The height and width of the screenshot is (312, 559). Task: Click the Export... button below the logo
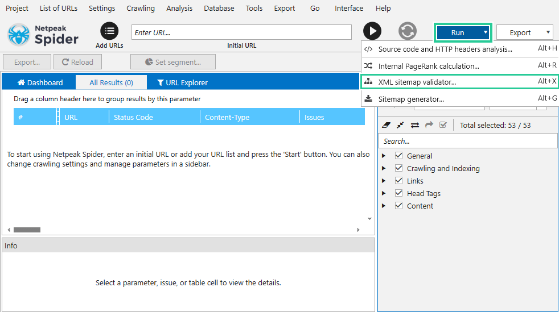(x=27, y=62)
